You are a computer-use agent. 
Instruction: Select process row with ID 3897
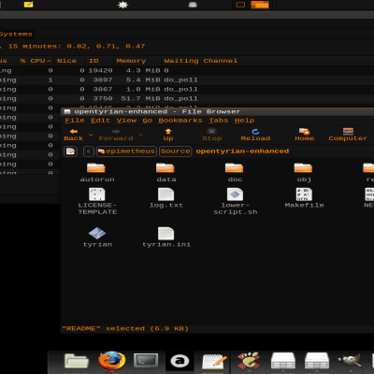187,79
